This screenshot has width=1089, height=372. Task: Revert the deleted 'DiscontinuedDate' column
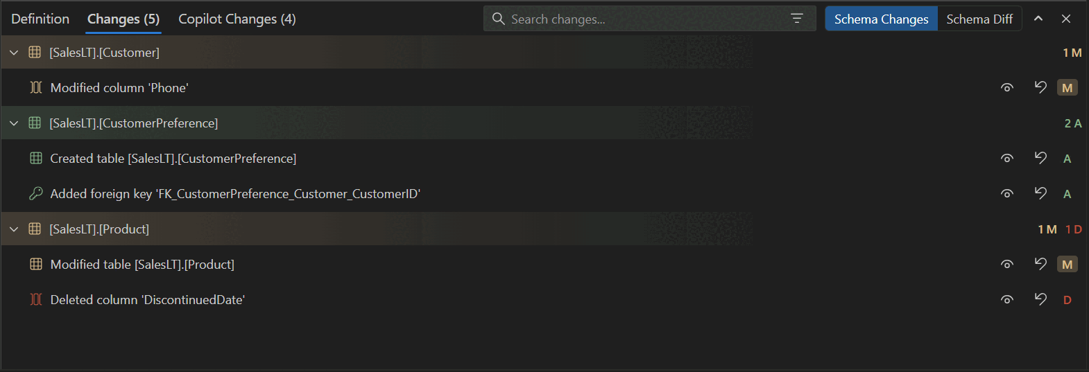tap(1040, 299)
